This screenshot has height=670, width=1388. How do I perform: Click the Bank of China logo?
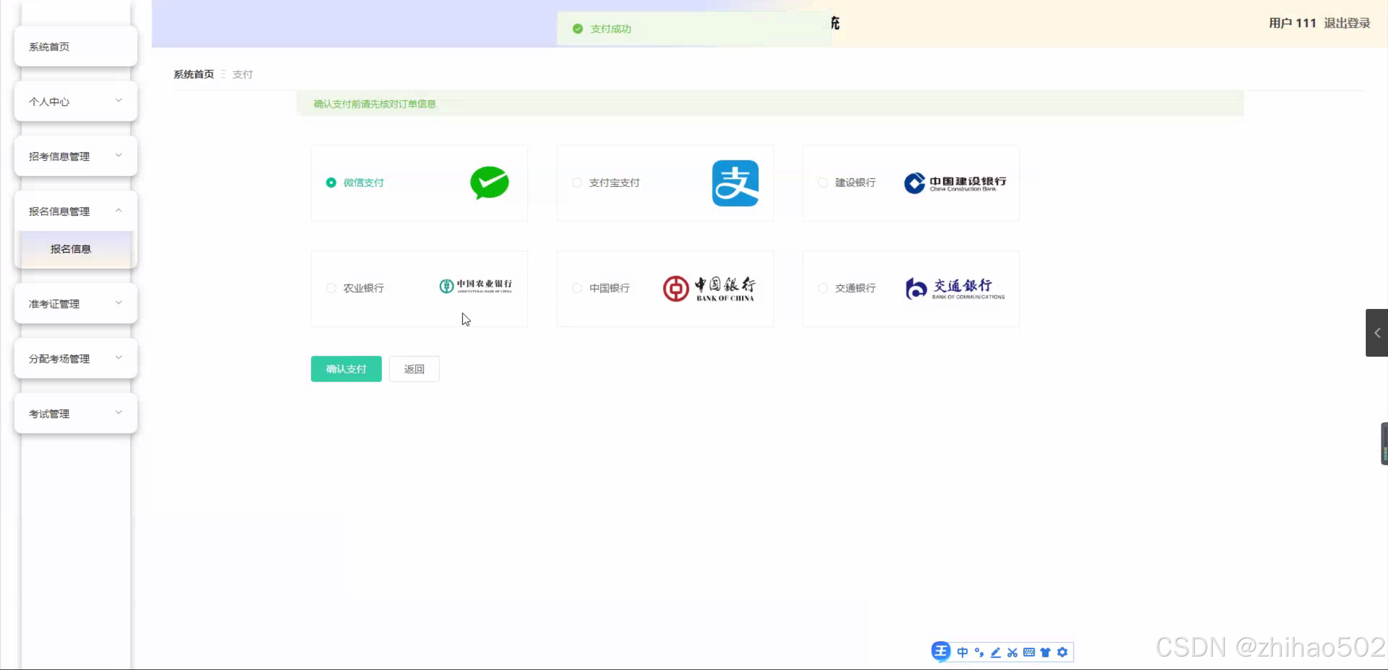click(709, 288)
